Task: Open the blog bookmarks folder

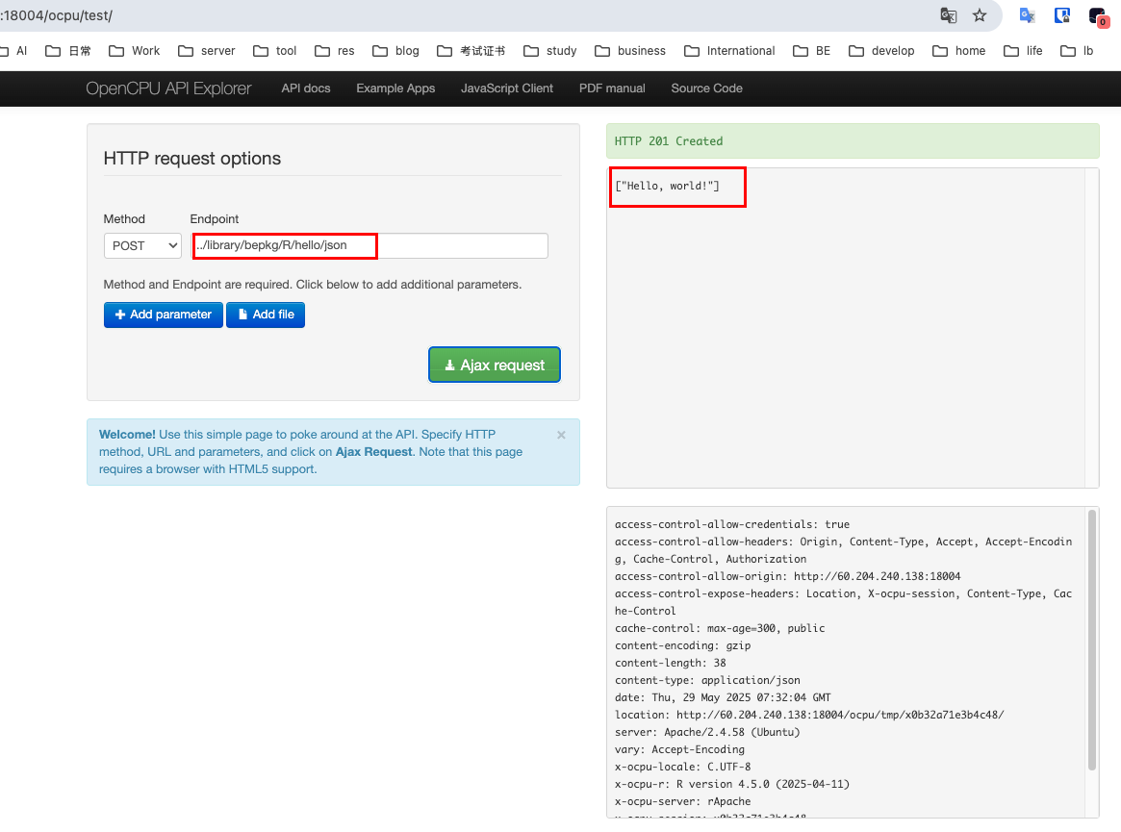Action: click(x=396, y=51)
